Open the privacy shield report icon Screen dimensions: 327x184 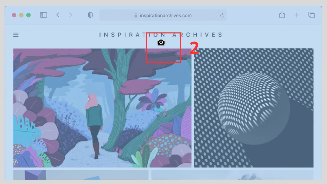90,15
